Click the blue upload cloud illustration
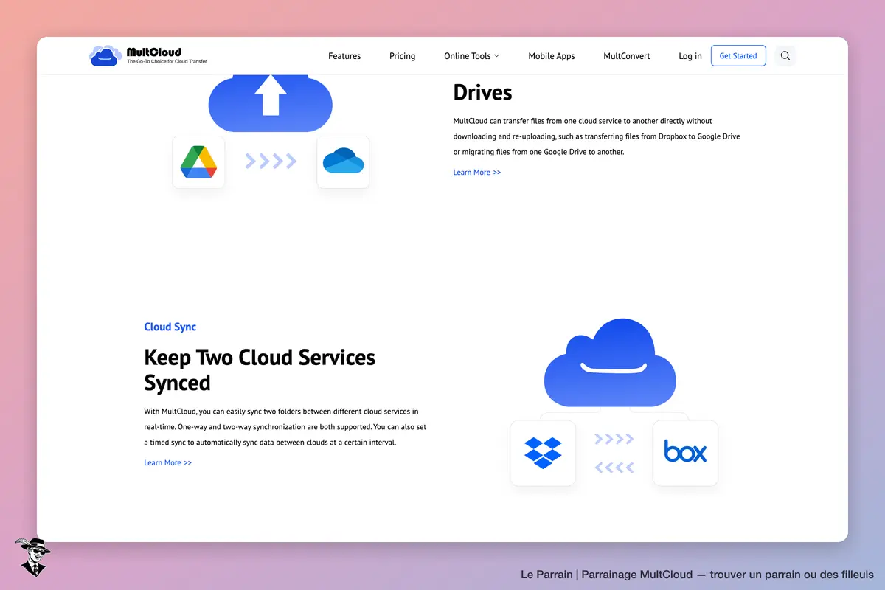885x590 pixels. click(x=271, y=103)
